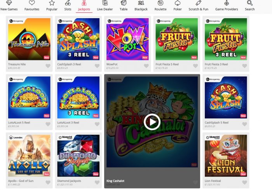Image resolution: width=272 pixels, height=190 pixels.
Task: Click the King Cashalot title text
Action: pyautogui.click(x=115, y=181)
